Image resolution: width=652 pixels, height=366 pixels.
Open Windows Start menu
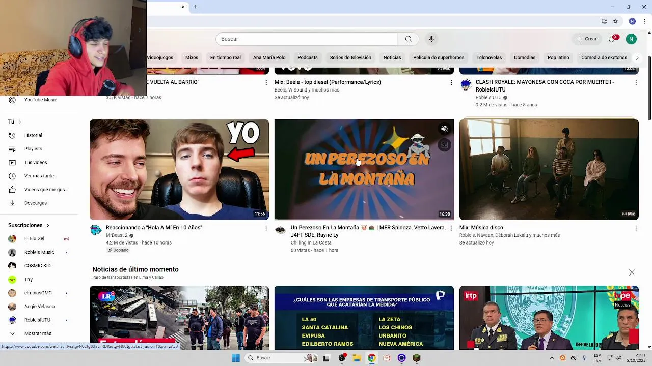[x=235, y=358]
